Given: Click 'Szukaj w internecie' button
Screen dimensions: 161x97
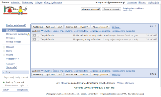Looking at the screenshot, I should point(112,9).
